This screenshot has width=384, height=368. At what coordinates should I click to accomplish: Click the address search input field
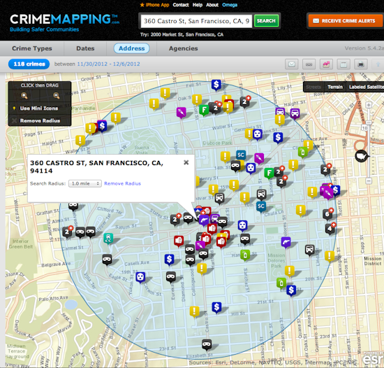point(196,21)
